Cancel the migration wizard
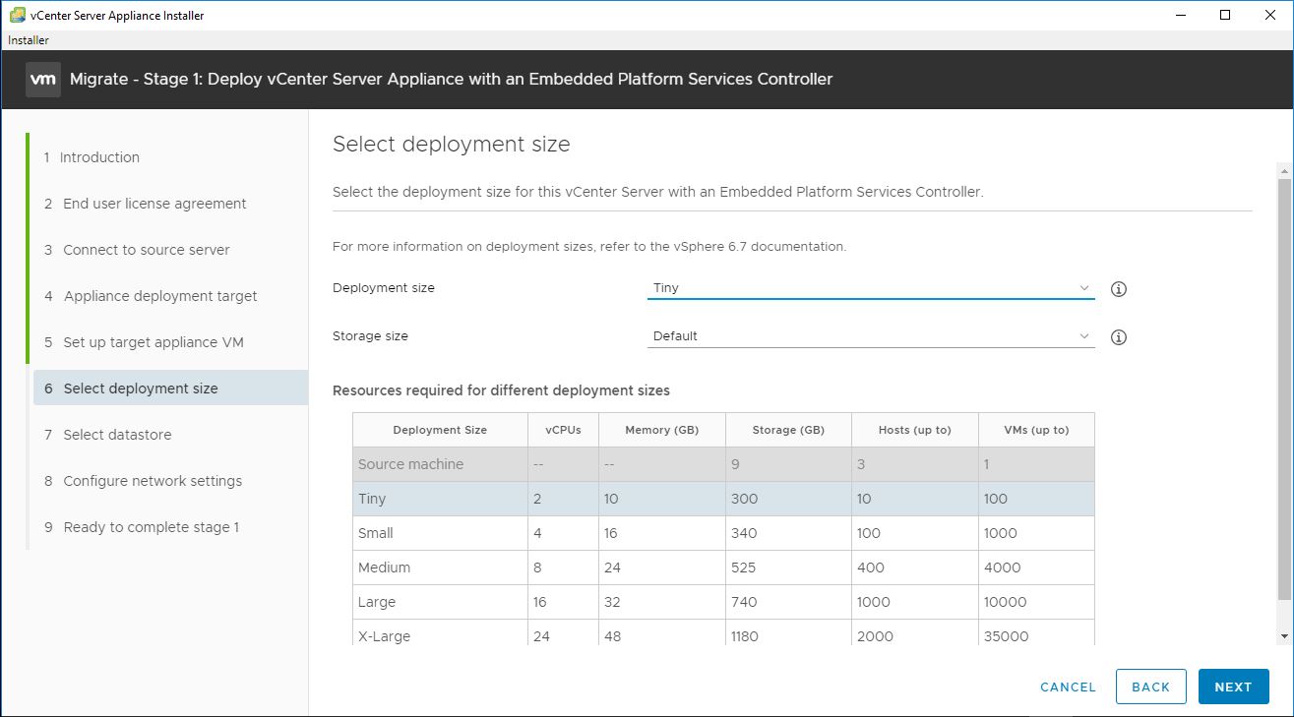Image resolution: width=1294 pixels, height=717 pixels. click(1068, 687)
